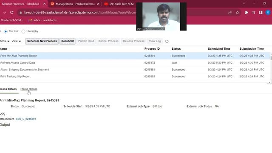The image size is (272, 153).
Task: Switch to the Process Details tab
Action: pos(8,89)
